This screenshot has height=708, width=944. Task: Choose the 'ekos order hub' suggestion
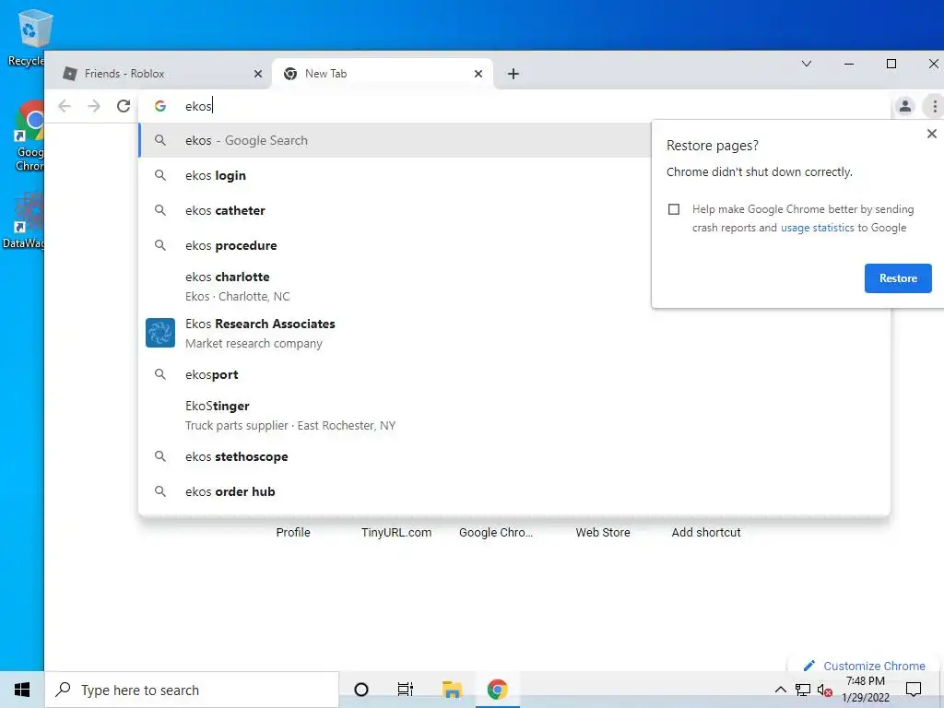(514, 491)
